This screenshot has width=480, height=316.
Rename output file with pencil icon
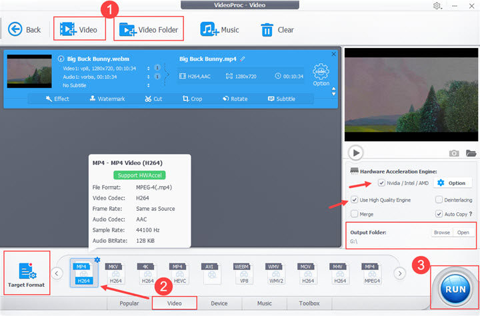pos(243,59)
